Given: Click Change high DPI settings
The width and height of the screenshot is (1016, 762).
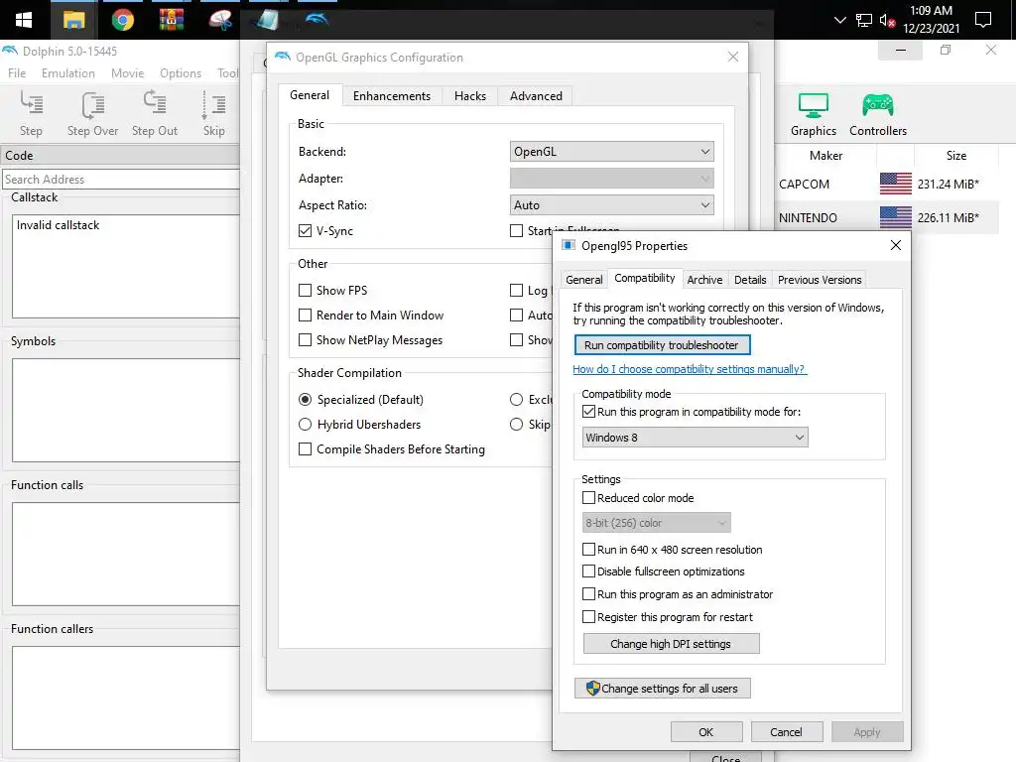Looking at the screenshot, I should coord(671,643).
